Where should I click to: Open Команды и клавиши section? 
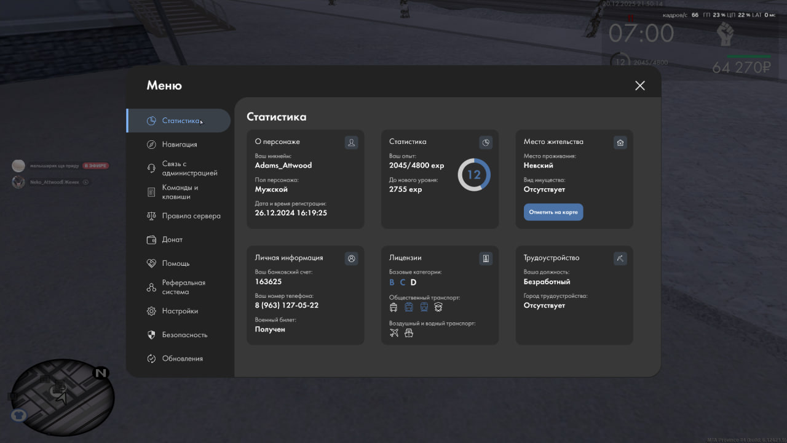pyautogui.click(x=178, y=192)
